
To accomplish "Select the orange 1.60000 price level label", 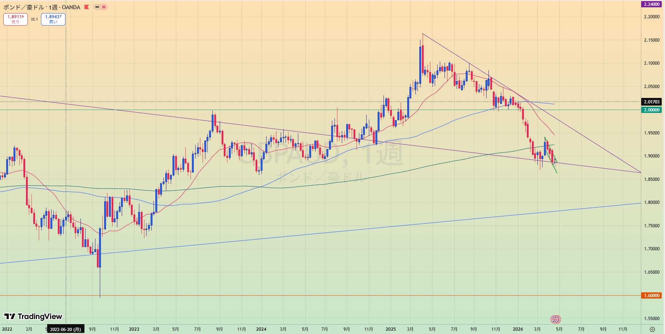I will tap(651, 295).
